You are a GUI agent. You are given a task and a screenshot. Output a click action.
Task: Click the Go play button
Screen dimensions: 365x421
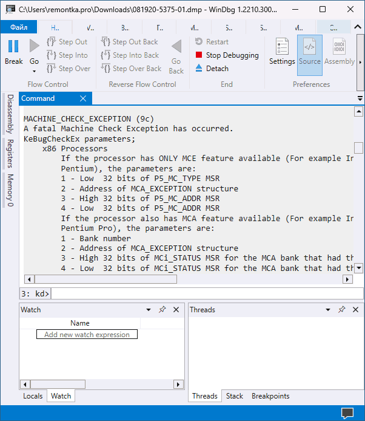pyautogui.click(x=35, y=46)
